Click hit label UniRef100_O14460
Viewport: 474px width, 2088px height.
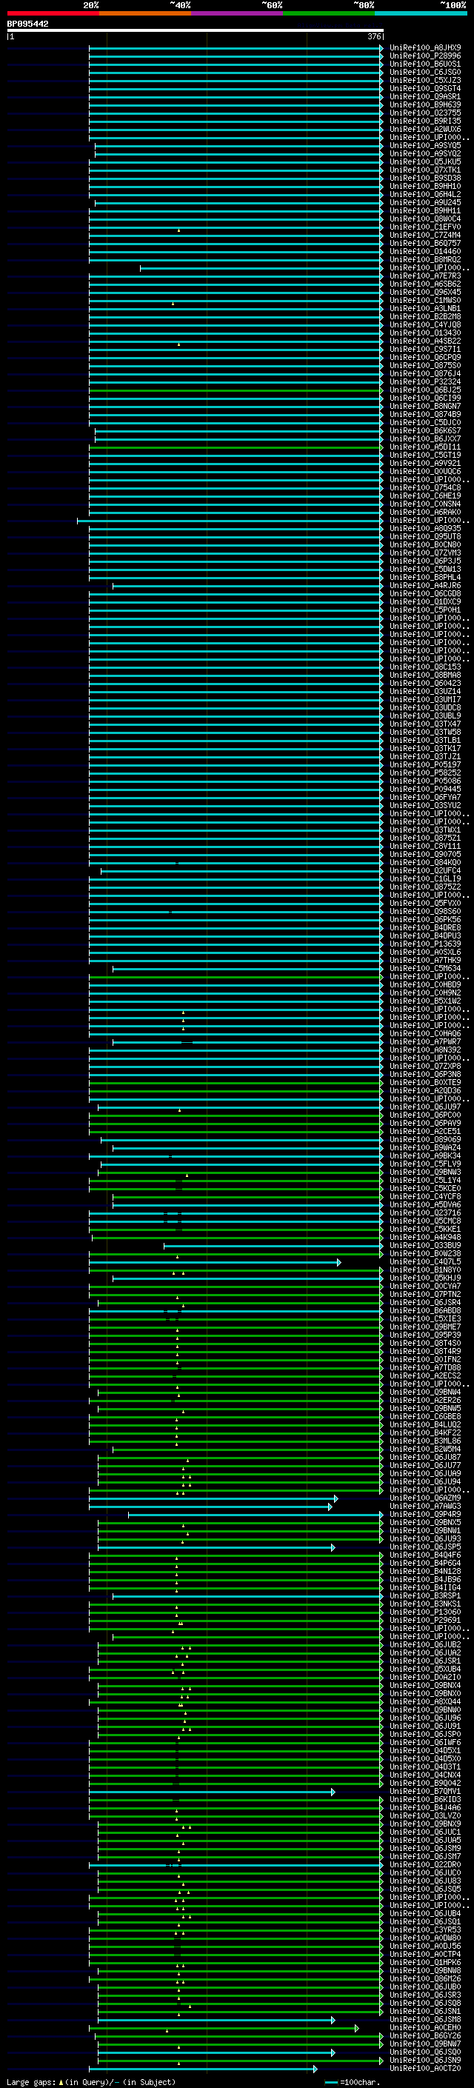425,251
